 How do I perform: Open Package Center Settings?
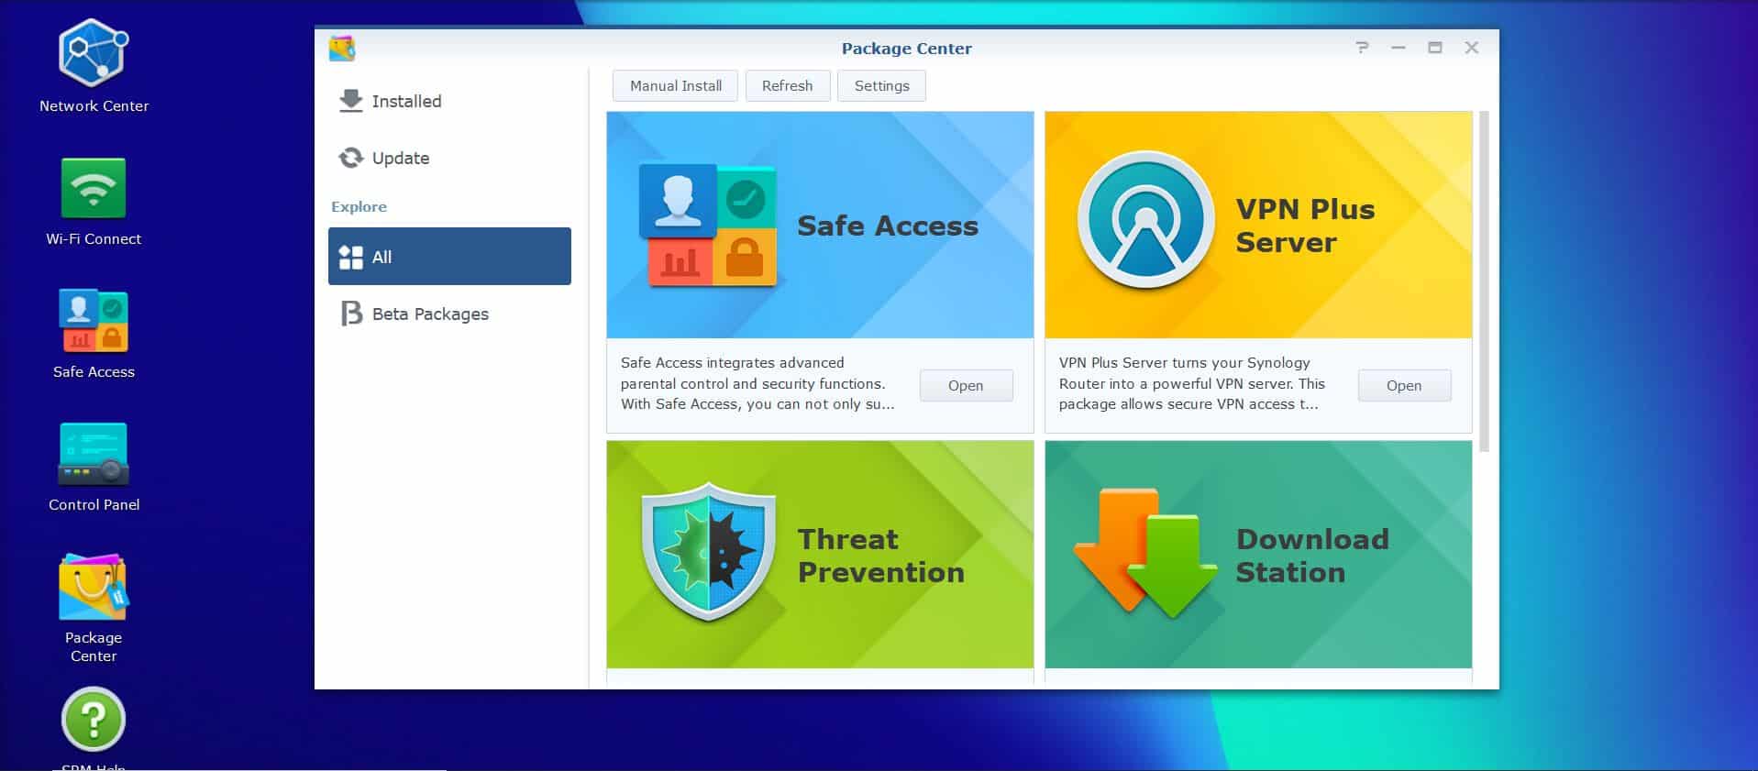[882, 85]
